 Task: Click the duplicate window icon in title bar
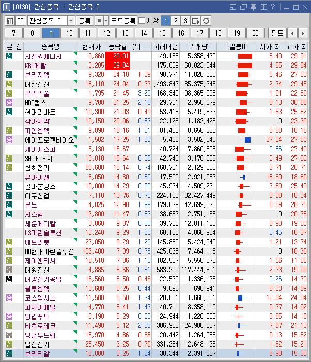coord(243,7)
